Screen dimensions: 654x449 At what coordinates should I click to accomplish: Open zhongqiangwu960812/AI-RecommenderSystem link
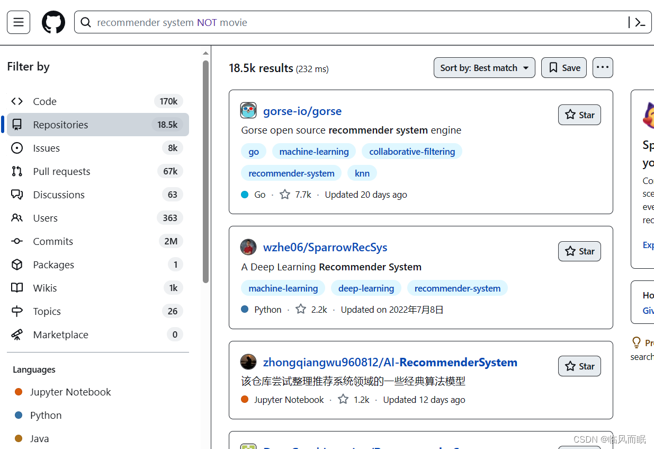click(x=390, y=363)
